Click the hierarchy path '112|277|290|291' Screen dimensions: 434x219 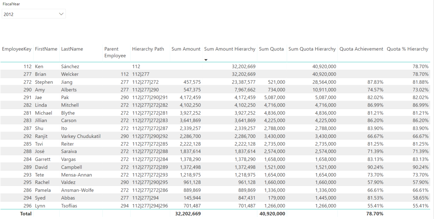click(150, 97)
